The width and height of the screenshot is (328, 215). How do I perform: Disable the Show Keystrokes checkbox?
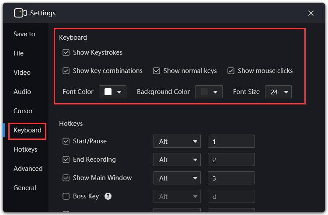click(x=66, y=52)
